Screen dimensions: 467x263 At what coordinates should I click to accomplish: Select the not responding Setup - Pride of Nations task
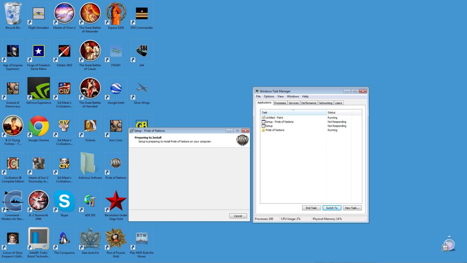[279, 122]
